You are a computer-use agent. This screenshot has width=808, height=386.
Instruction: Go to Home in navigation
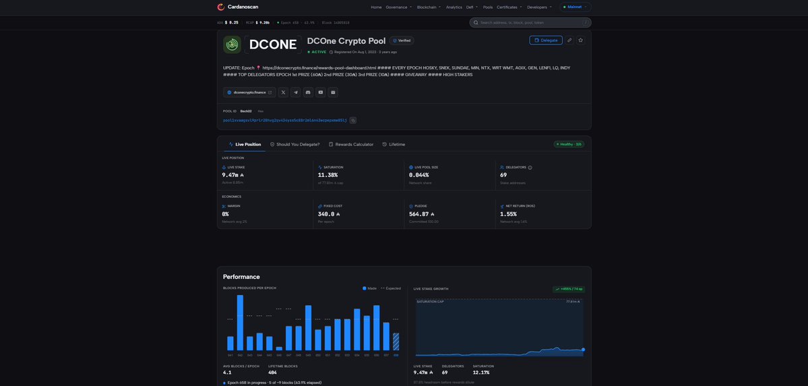376,7
